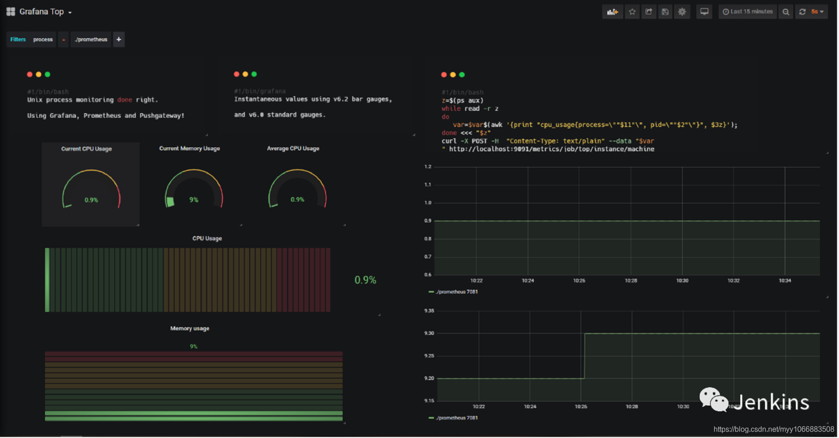Click the upper graph line at 0.9

click(x=627, y=221)
